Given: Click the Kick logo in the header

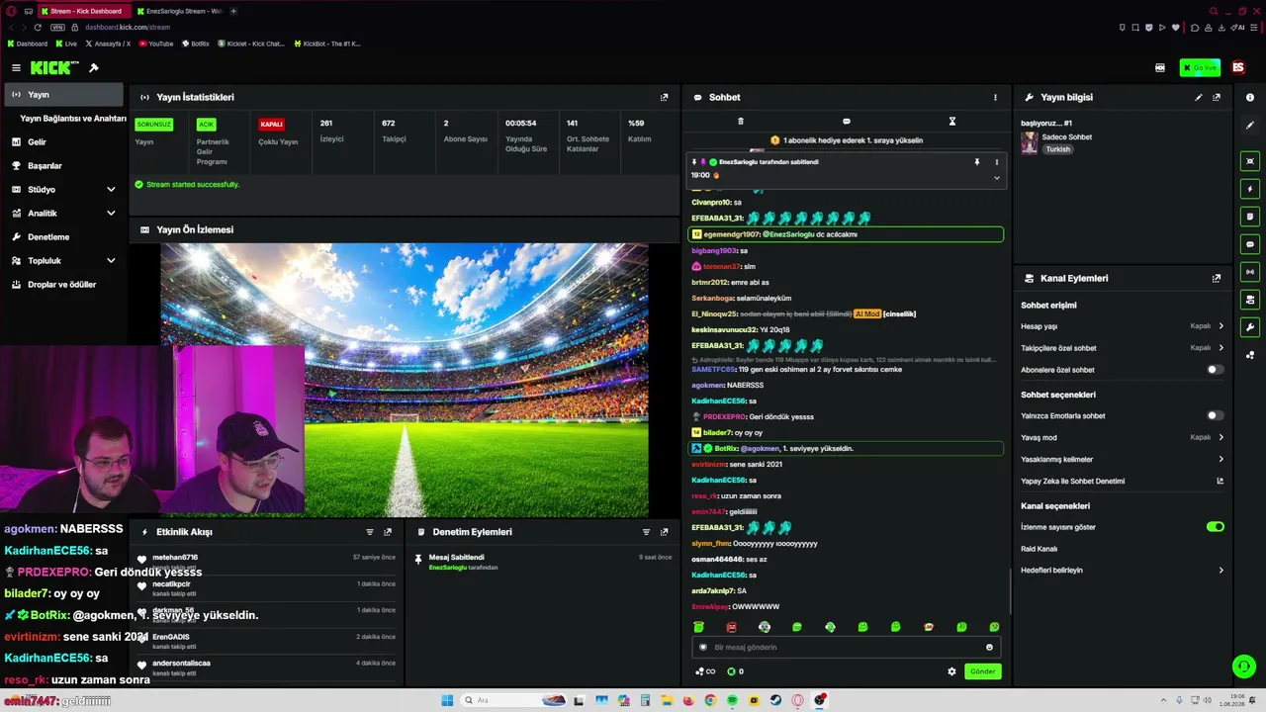Looking at the screenshot, I should [54, 68].
